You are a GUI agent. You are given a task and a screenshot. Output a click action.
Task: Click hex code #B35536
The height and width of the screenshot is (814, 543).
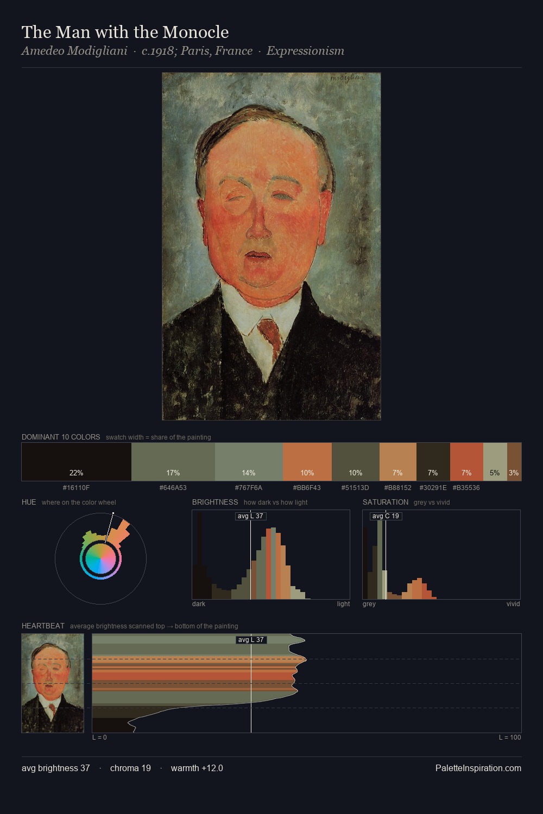pos(466,488)
